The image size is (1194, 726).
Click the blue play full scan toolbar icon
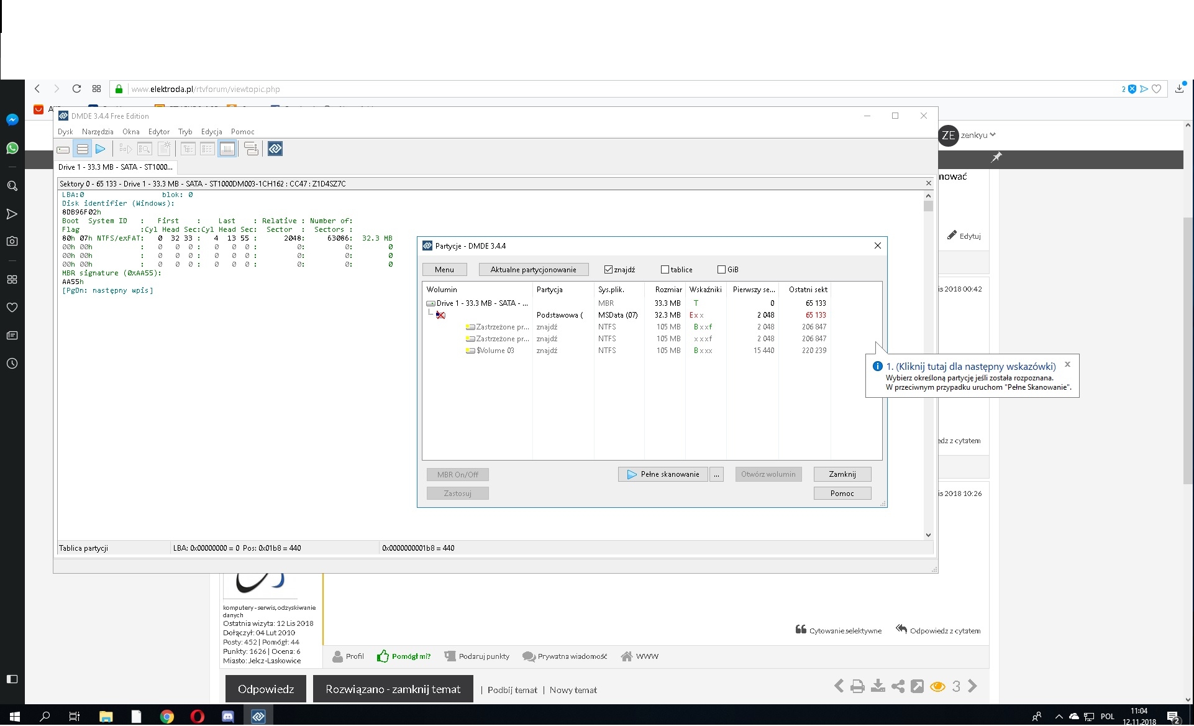click(x=101, y=149)
